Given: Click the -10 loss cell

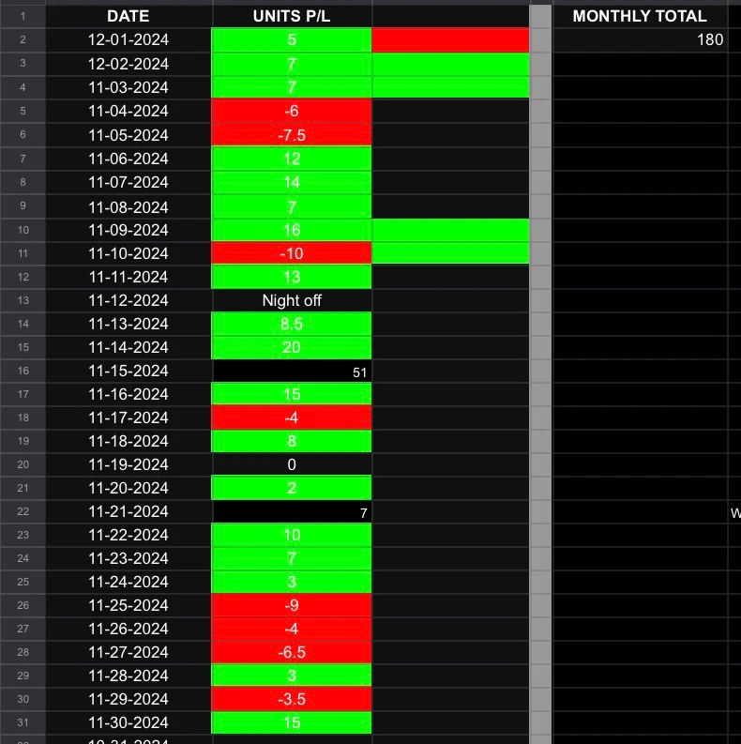Looking at the screenshot, I should coord(292,253).
